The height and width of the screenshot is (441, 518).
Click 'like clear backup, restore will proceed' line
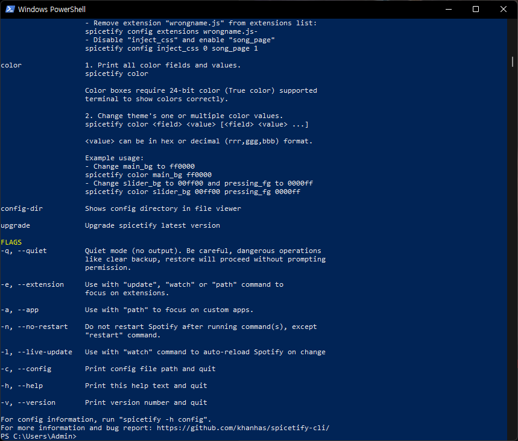(x=205, y=259)
